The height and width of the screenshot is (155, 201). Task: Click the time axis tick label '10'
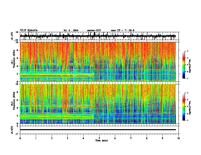click(x=178, y=138)
